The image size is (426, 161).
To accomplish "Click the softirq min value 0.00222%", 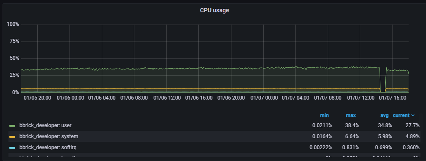I will [x=320, y=147].
